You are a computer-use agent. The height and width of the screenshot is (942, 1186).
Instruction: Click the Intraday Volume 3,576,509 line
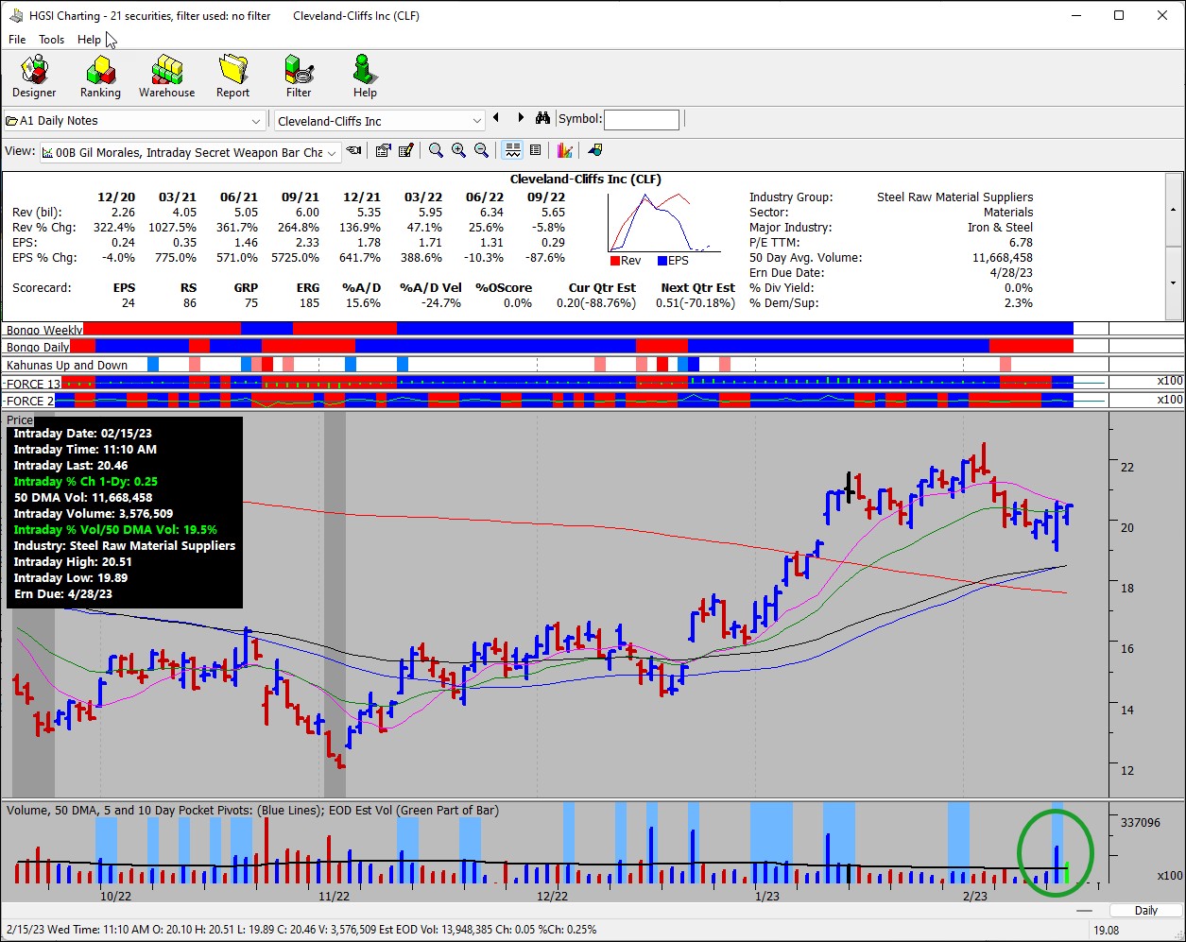94,514
